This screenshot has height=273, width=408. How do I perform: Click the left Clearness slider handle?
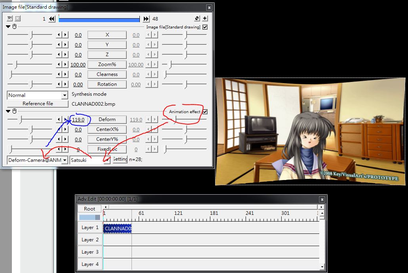11,74
